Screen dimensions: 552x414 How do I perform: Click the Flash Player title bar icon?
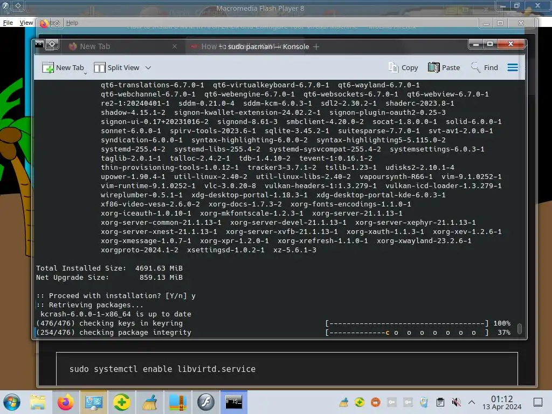[x=5, y=5]
